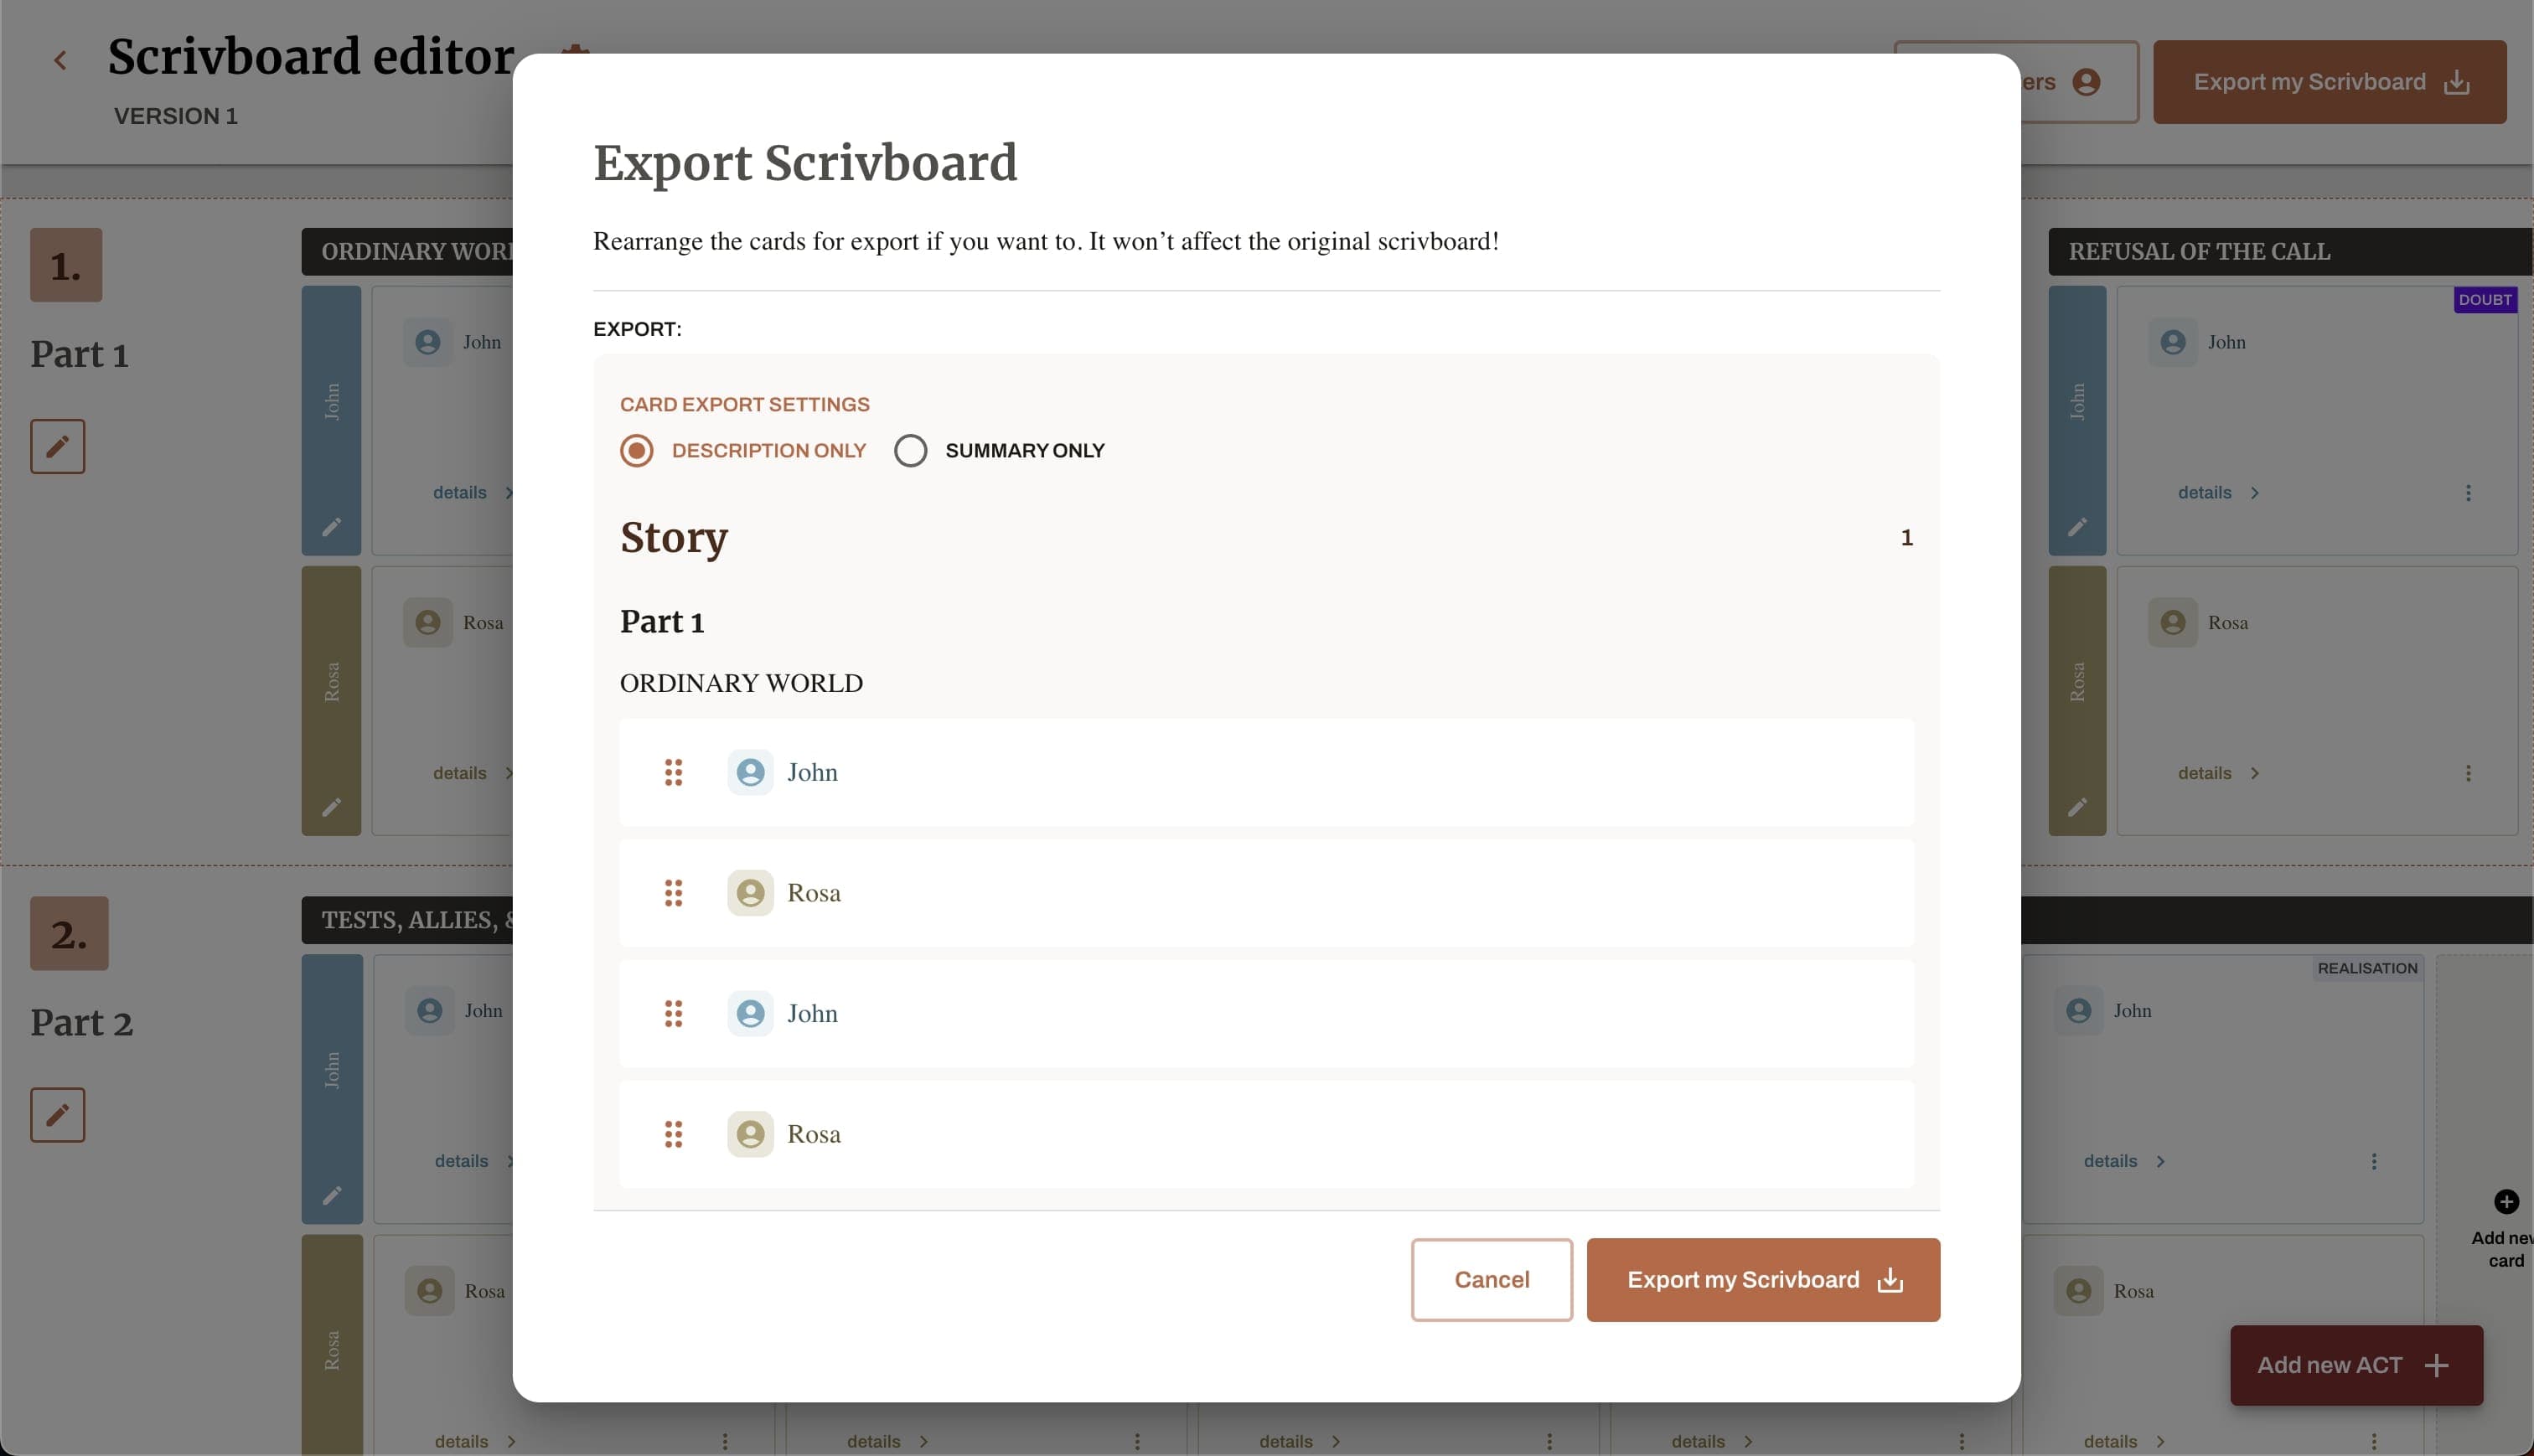Cancel the export dialog
The height and width of the screenshot is (1456, 2534).
[1491, 1280]
